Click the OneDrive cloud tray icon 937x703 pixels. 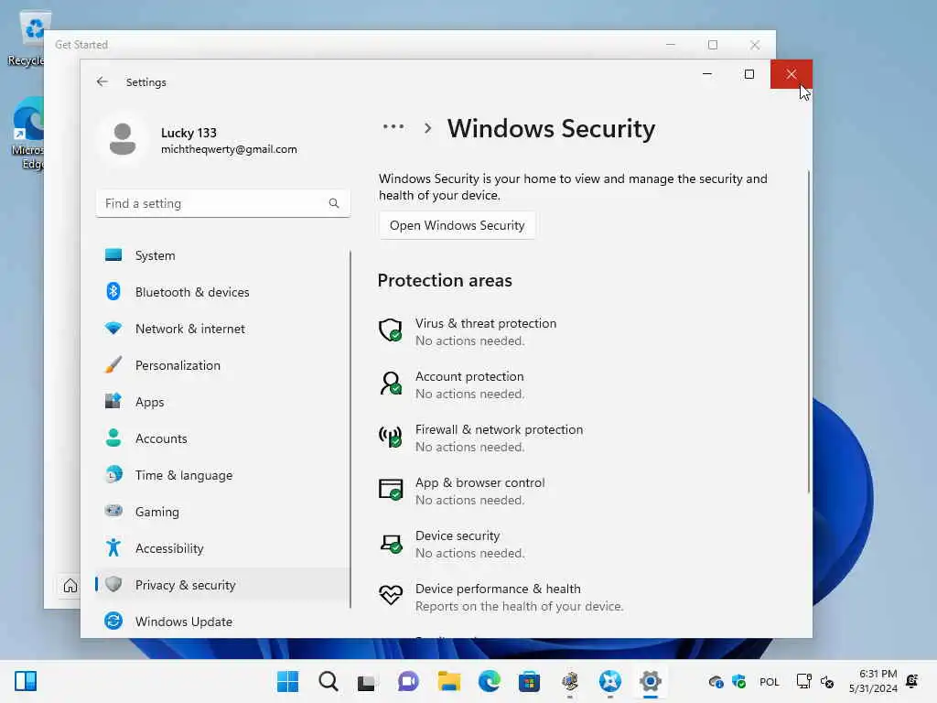tap(716, 681)
